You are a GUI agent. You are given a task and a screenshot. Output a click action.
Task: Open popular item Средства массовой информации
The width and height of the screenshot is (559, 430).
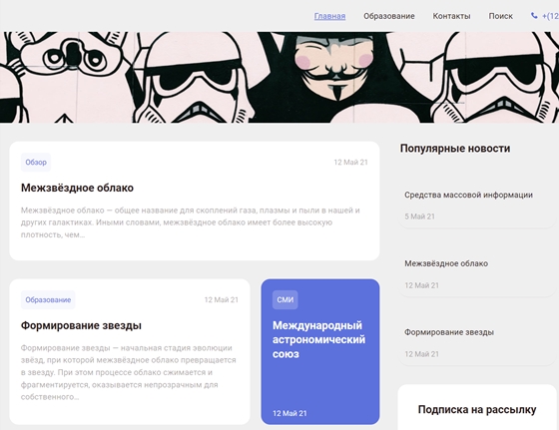(x=468, y=195)
